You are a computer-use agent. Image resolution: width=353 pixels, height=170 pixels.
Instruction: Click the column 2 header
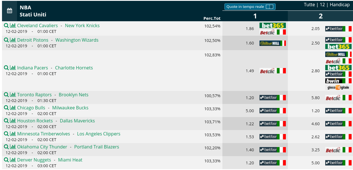point(320,16)
